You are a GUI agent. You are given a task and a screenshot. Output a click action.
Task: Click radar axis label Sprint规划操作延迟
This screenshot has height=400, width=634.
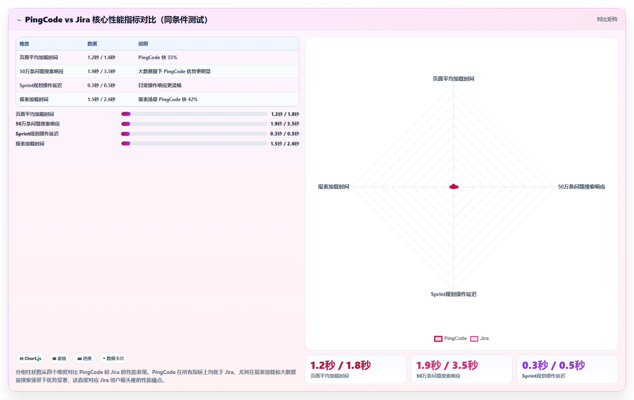[454, 294]
